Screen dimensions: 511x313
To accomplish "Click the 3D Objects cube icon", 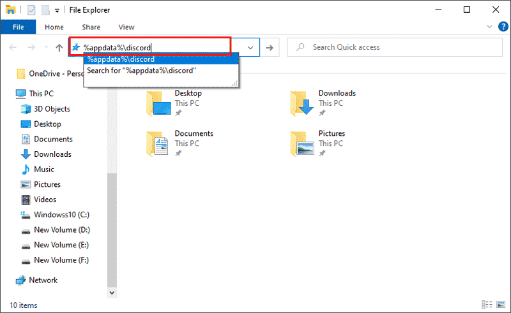I will [26, 109].
